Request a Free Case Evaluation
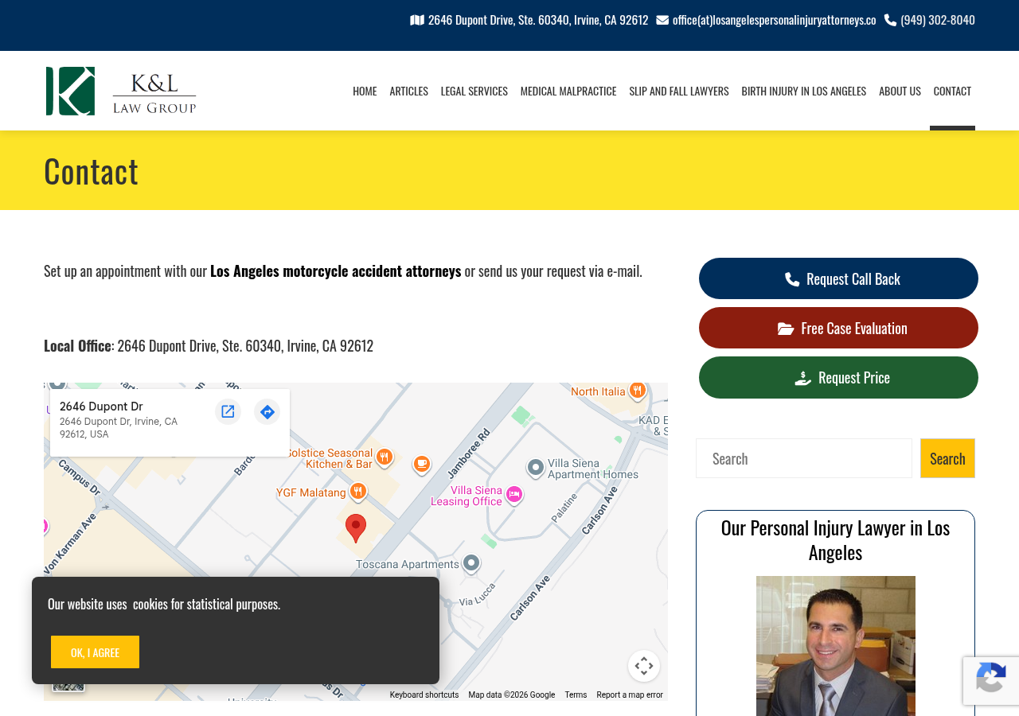The height and width of the screenshot is (716, 1019). (838, 327)
